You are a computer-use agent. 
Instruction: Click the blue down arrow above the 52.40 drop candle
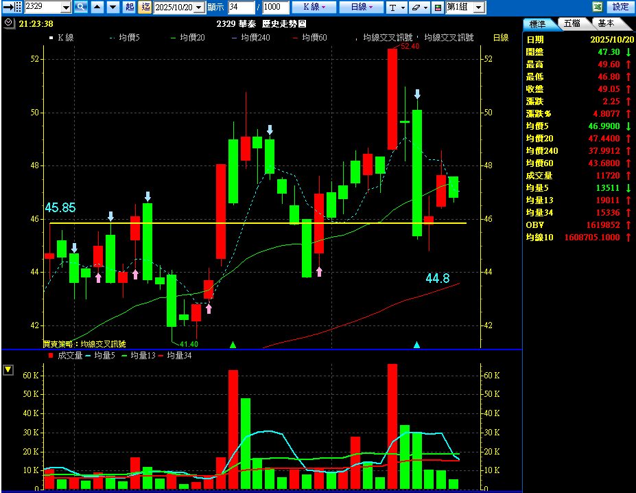[x=417, y=94]
